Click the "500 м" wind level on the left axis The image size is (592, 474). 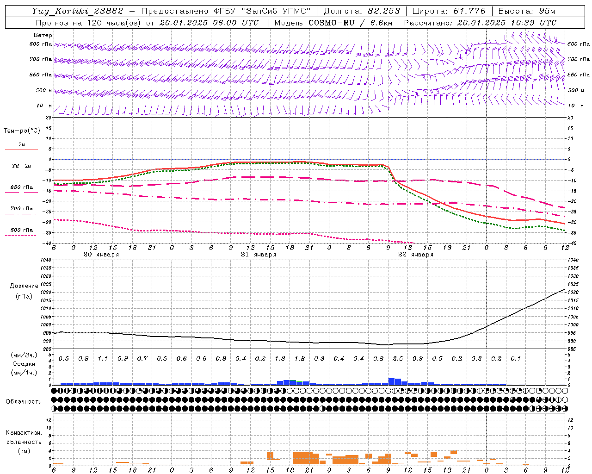(44, 90)
